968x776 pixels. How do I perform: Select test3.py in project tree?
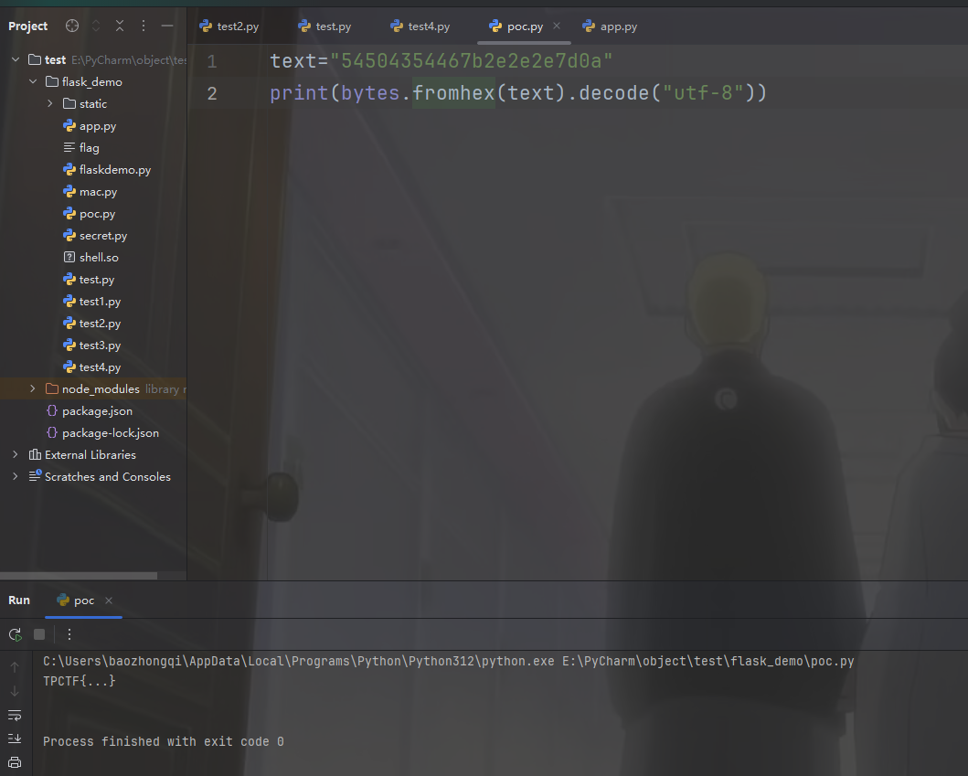pyautogui.click(x=100, y=345)
